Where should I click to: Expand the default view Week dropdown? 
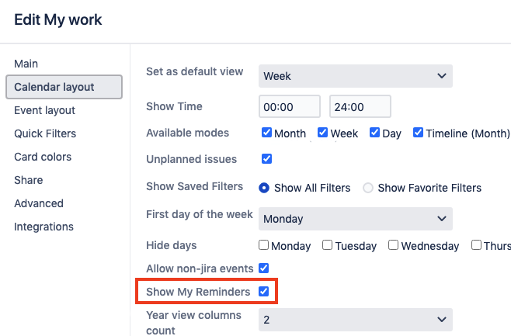(355, 76)
